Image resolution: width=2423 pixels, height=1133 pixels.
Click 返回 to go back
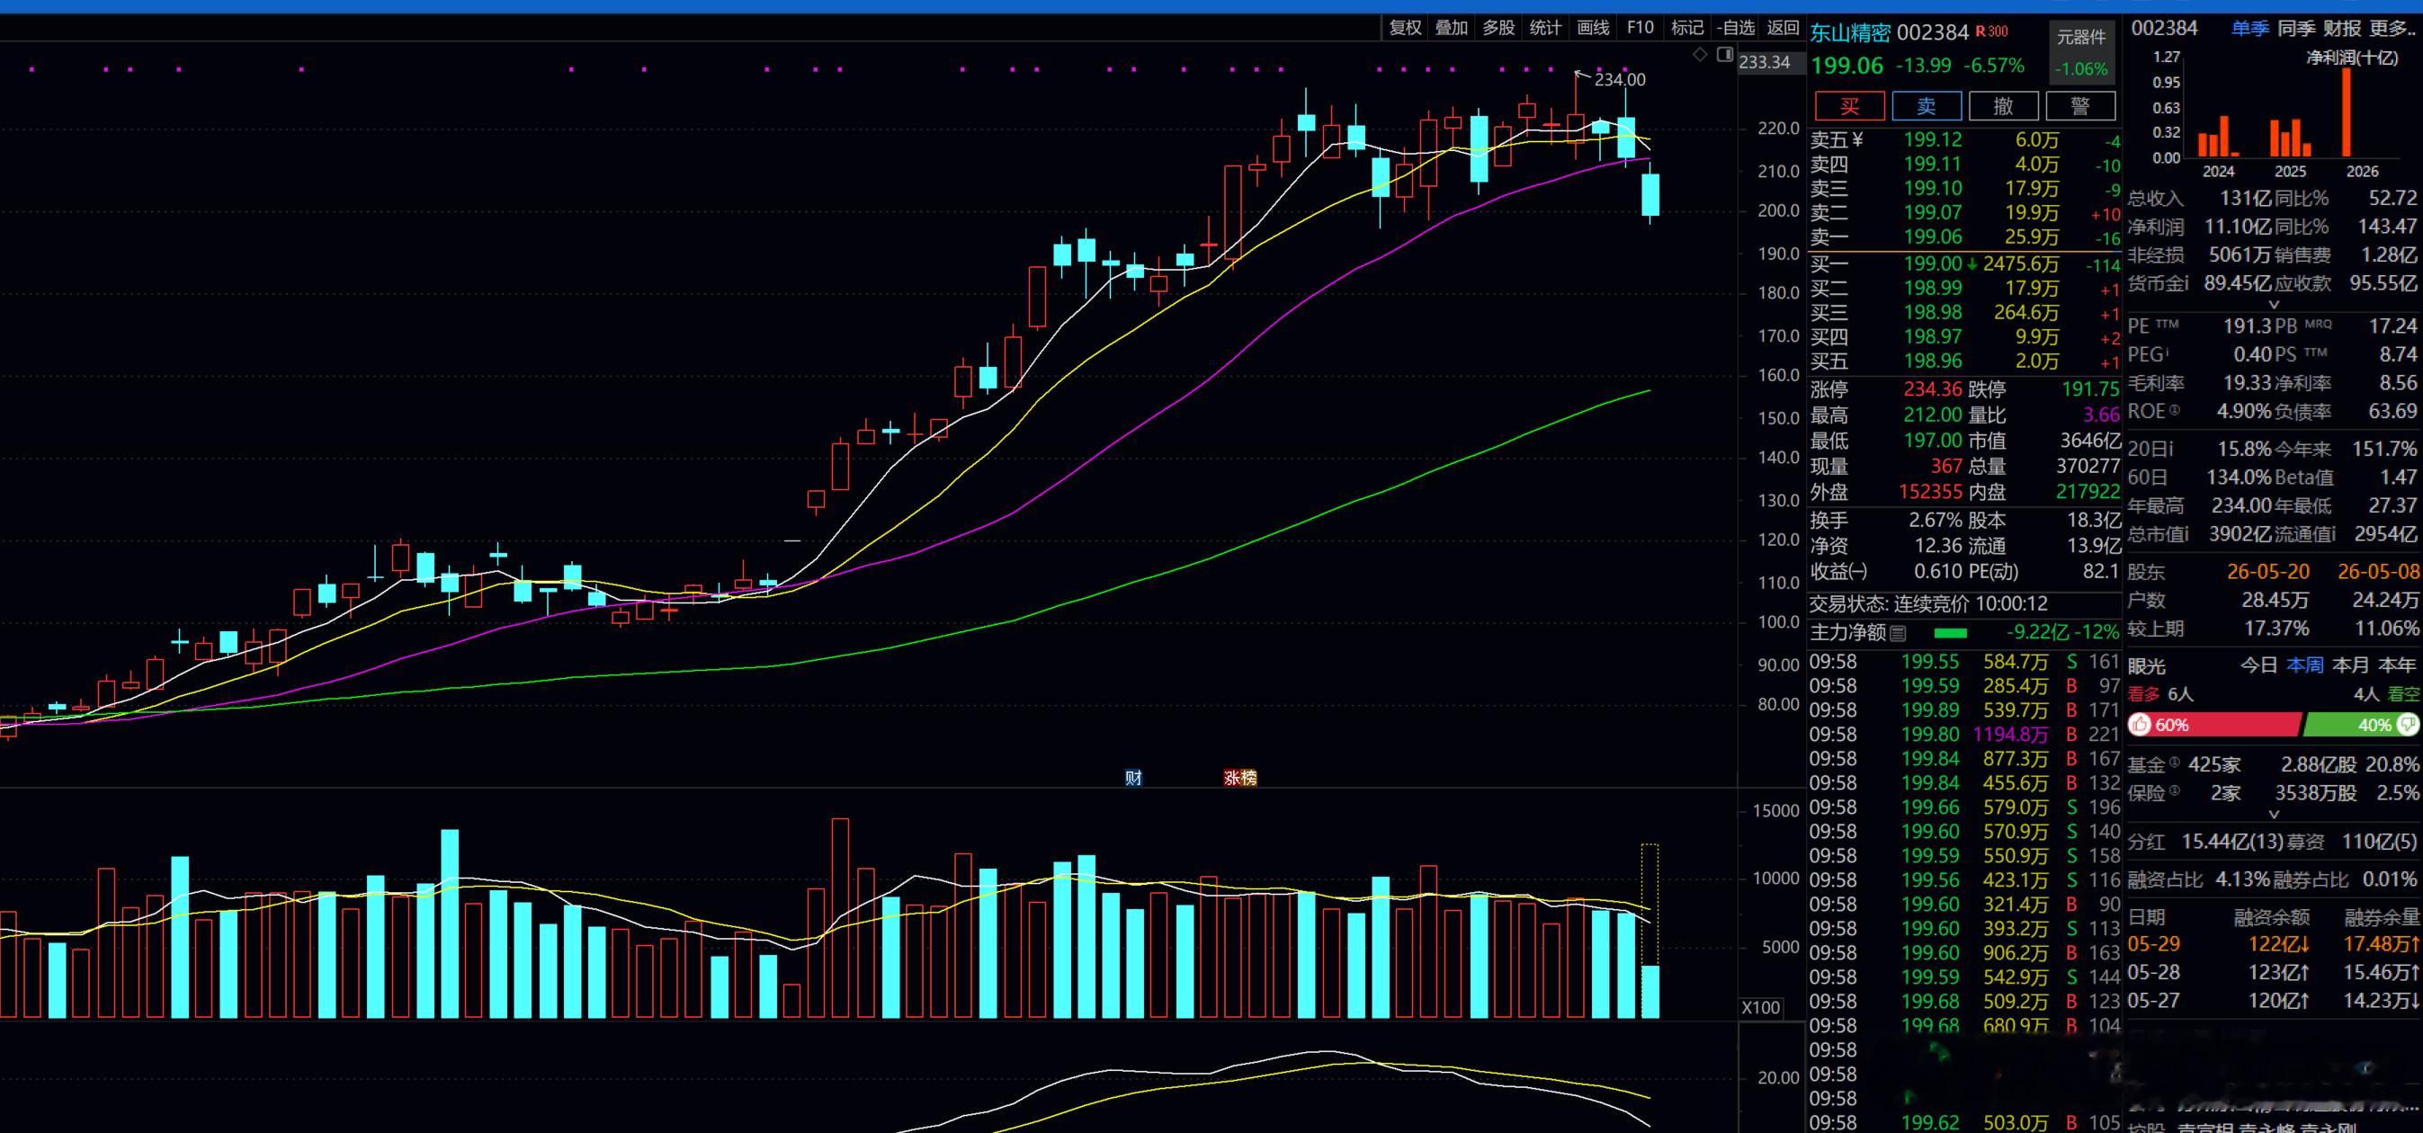point(1783,28)
